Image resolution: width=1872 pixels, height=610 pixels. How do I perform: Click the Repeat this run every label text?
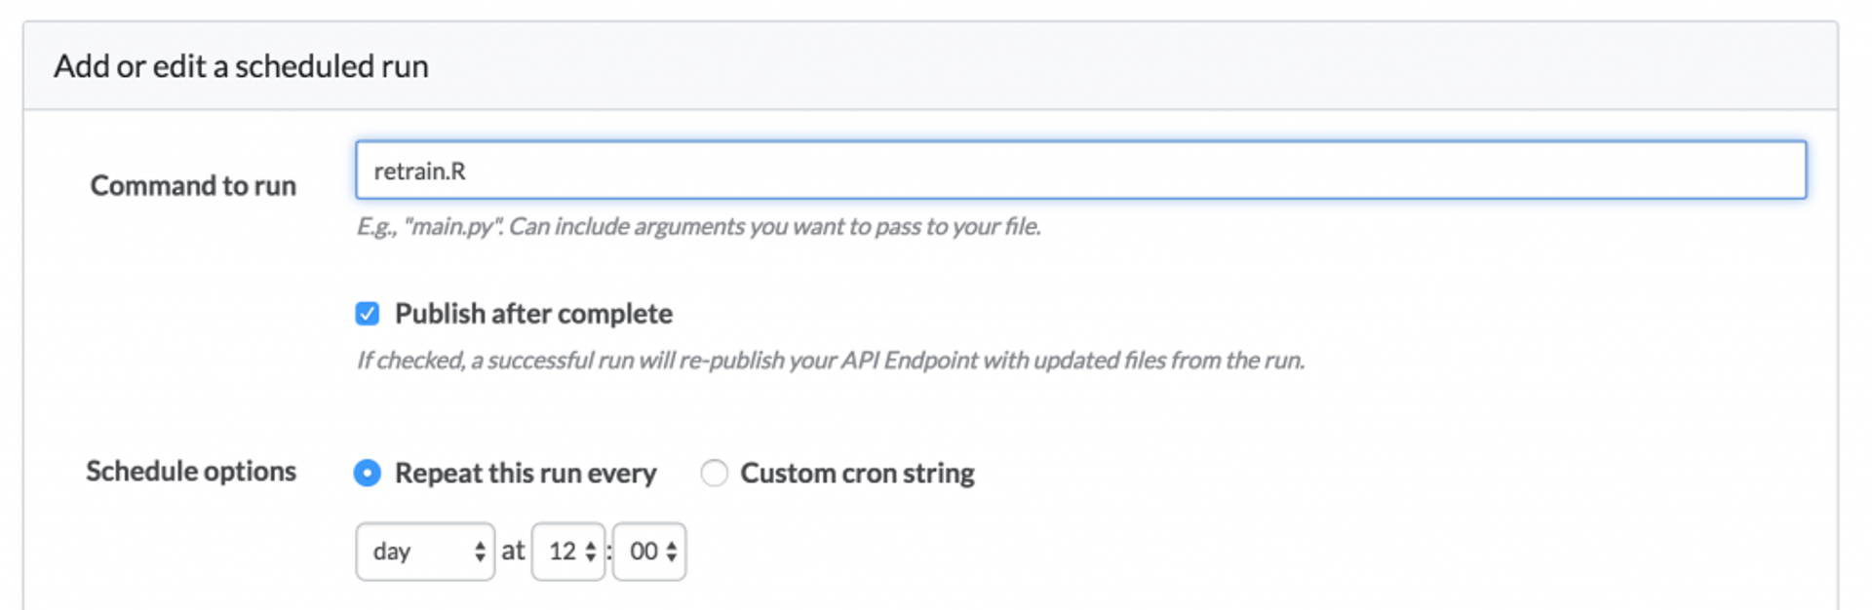(526, 474)
